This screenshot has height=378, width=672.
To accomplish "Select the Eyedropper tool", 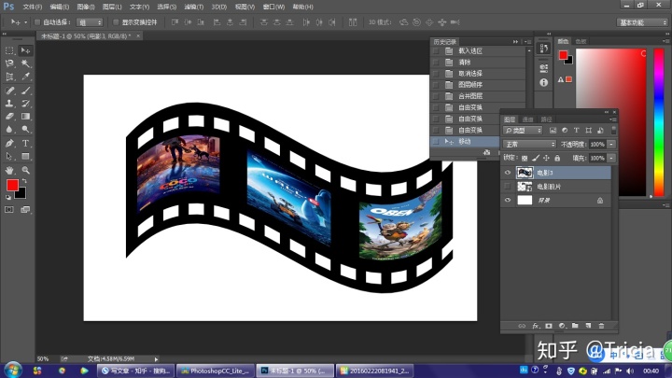I will [26, 77].
